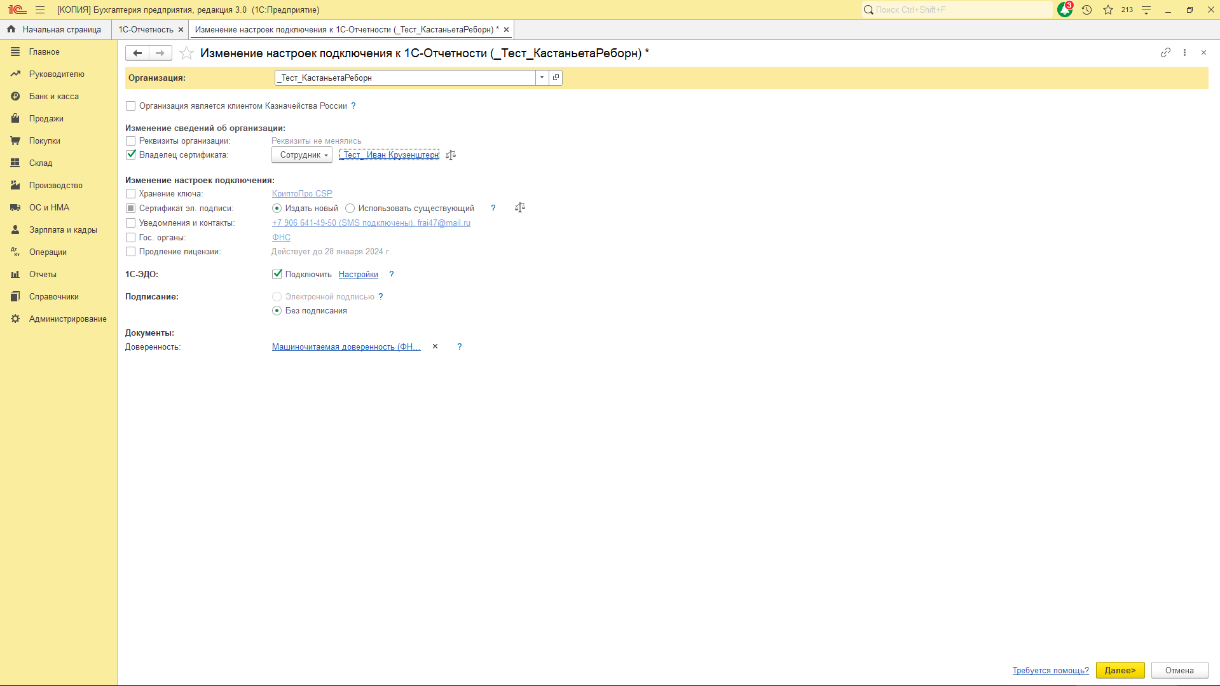Image resolution: width=1220 pixels, height=686 pixels.
Task: Open Главное section in sidebar
Action: point(58,52)
